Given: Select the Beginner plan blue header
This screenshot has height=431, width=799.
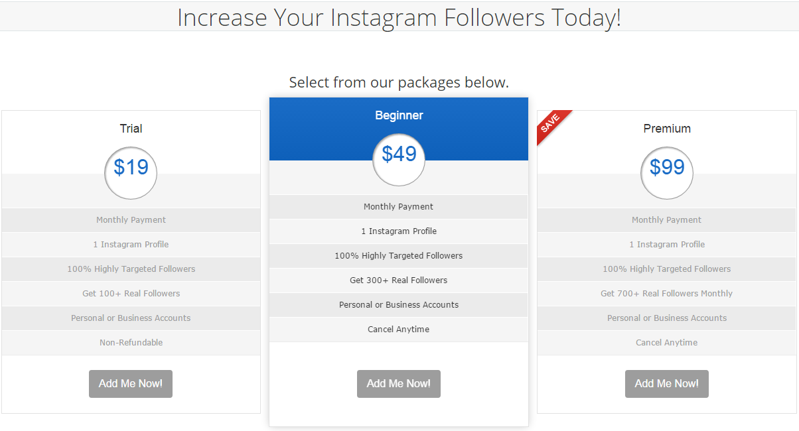Looking at the screenshot, I should [x=399, y=115].
